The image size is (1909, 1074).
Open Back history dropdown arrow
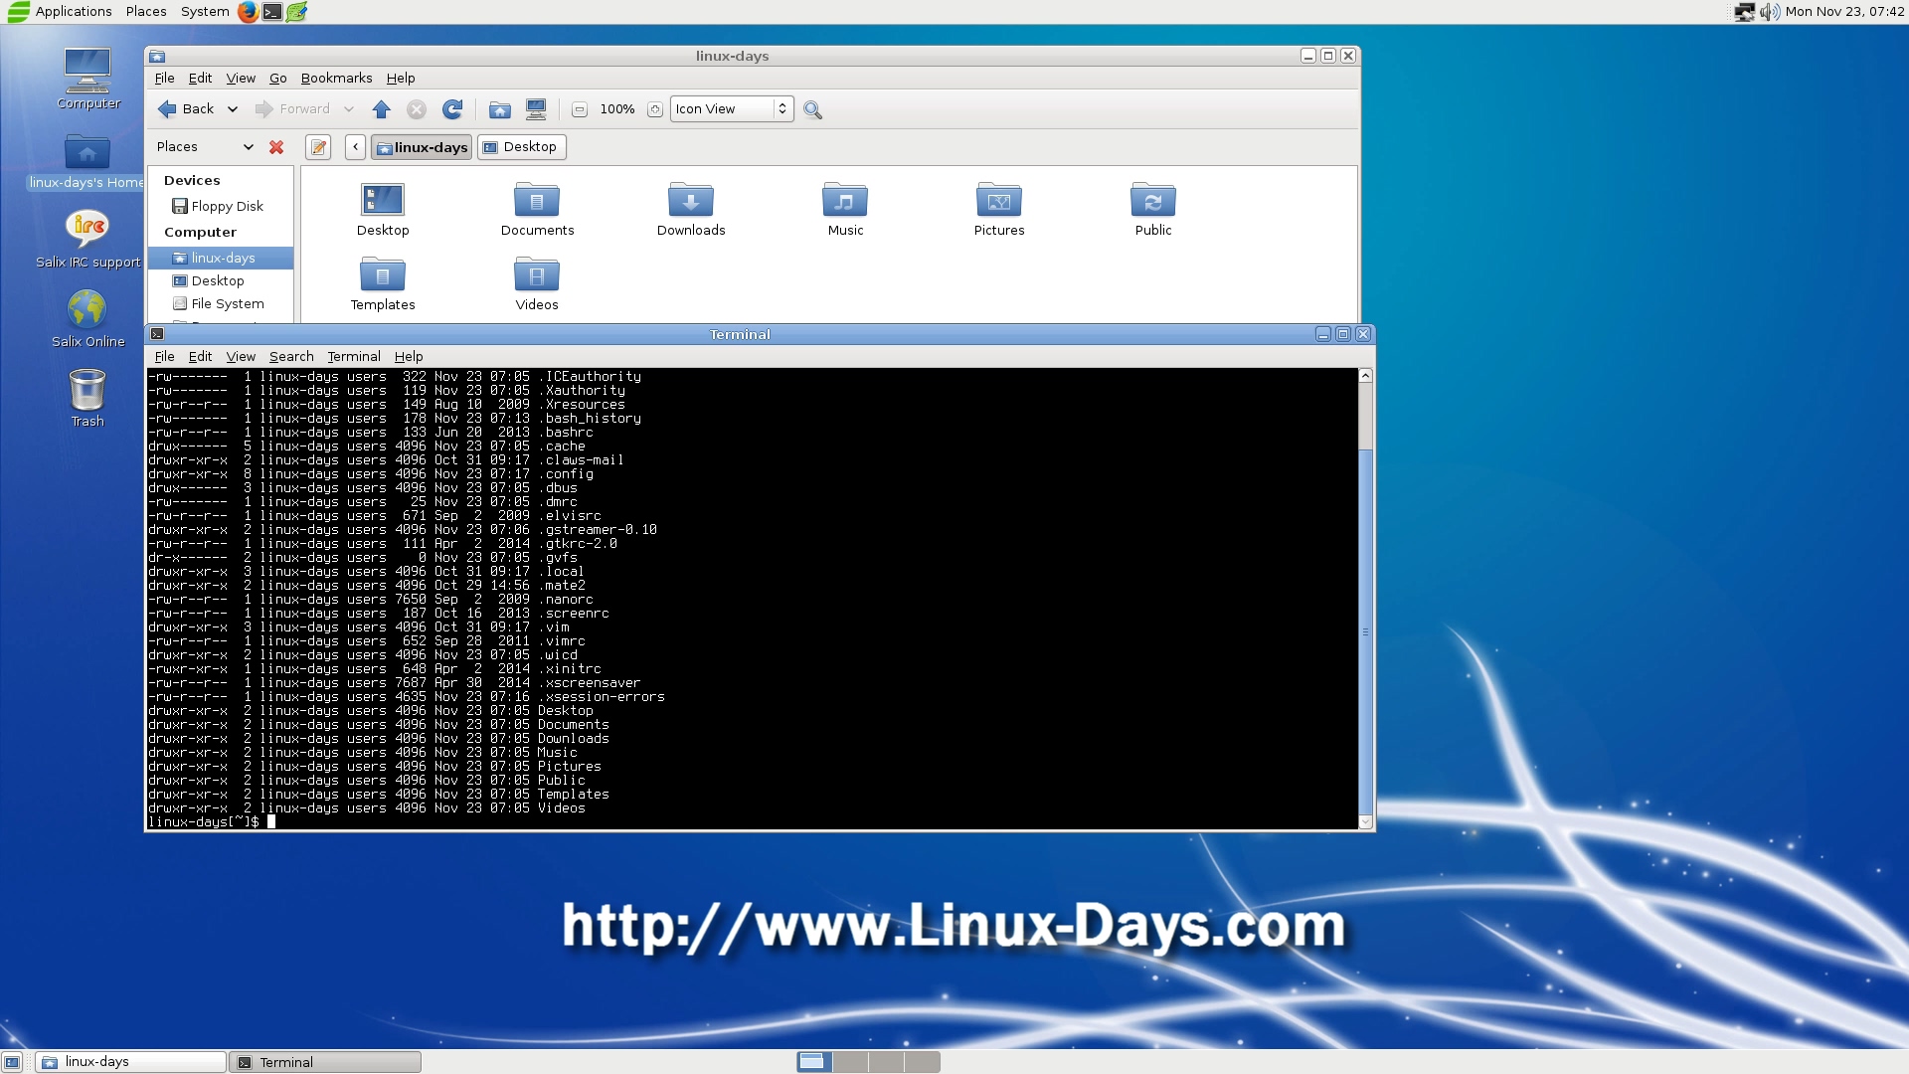tap(233, 109)
